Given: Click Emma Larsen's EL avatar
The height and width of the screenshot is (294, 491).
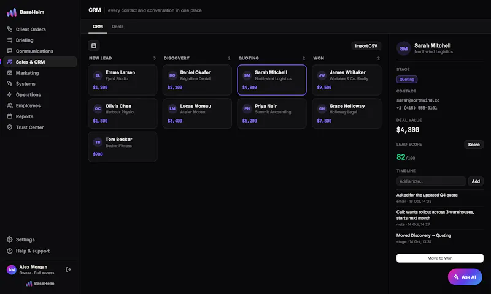Looking at the screenshot, I should pos(98,75).
